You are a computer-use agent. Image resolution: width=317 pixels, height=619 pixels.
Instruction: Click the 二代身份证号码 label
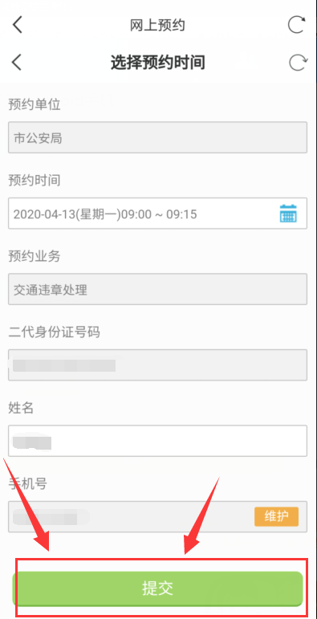click(54, 332)
